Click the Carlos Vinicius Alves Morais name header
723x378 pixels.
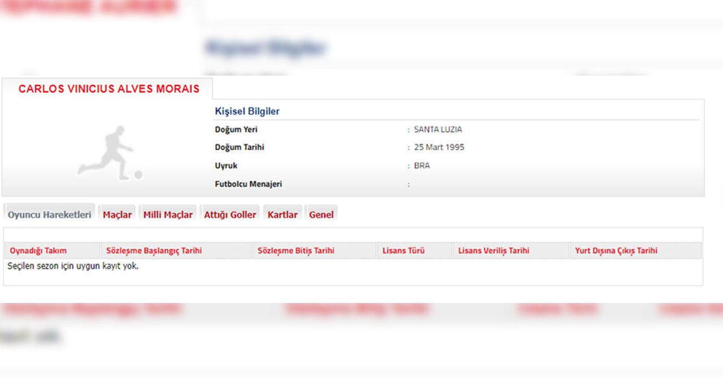pos(109,89)
